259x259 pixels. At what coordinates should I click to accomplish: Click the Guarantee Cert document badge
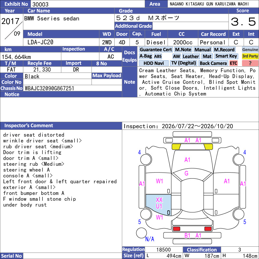pos(156,50)
